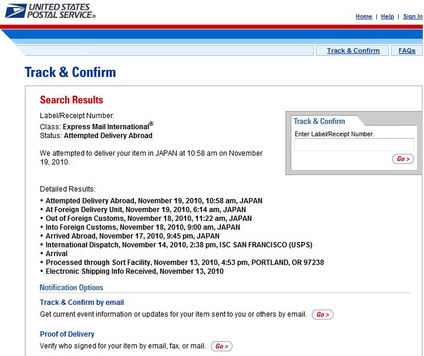Click the Search Results heading

(71, 100)
